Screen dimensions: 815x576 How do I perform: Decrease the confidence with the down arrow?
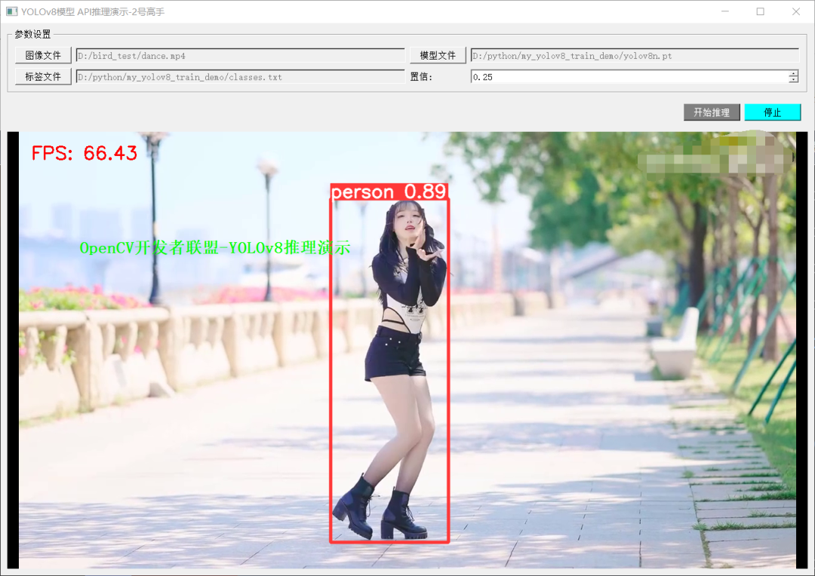point(793,80)
